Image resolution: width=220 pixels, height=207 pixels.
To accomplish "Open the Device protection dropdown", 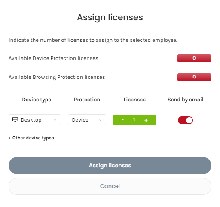I will click(87, 120).
